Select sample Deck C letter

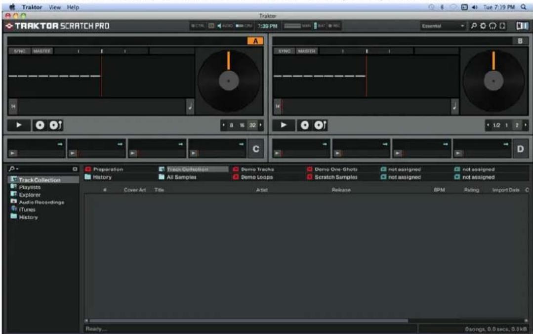click(x=255, y=149)
